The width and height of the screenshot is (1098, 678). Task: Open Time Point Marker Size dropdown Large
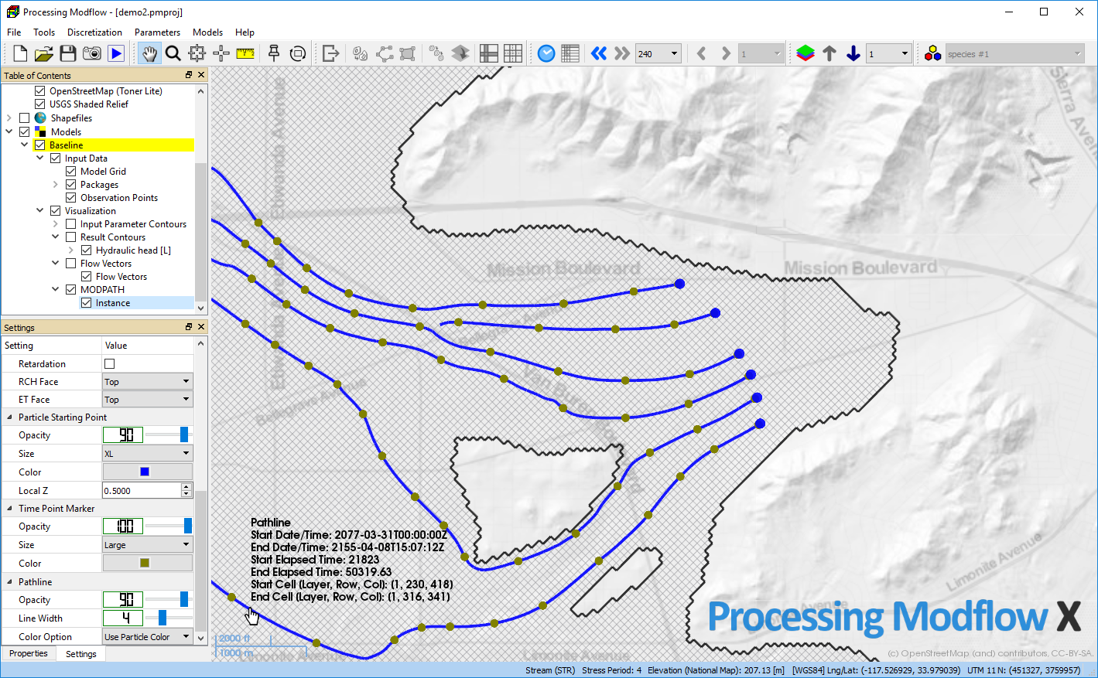coord(148,545)
